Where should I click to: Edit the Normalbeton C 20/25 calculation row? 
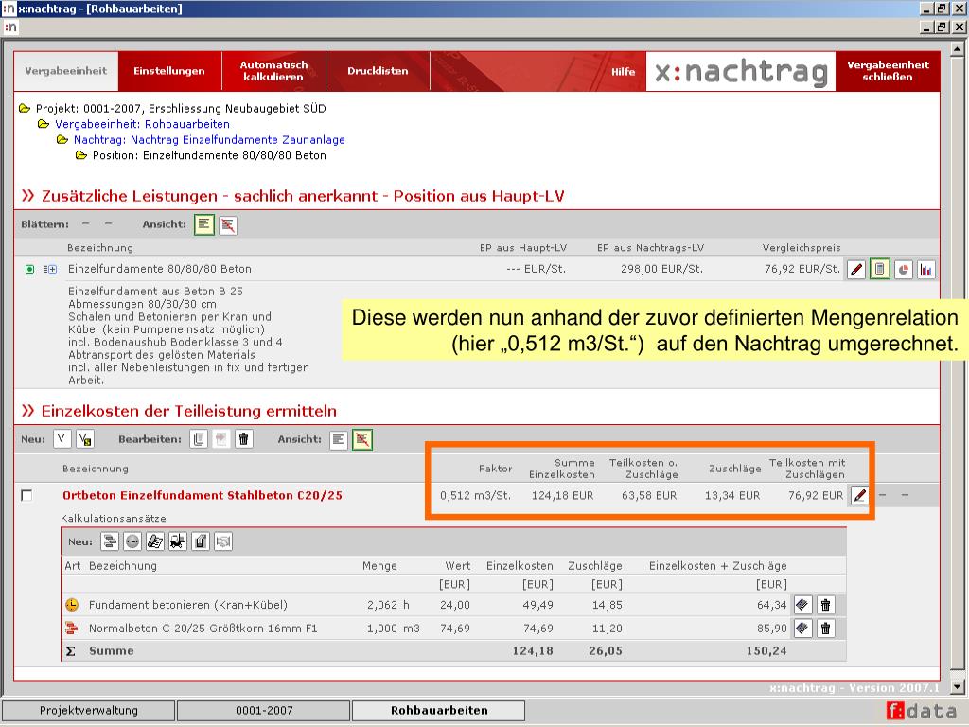pos(802,629)
